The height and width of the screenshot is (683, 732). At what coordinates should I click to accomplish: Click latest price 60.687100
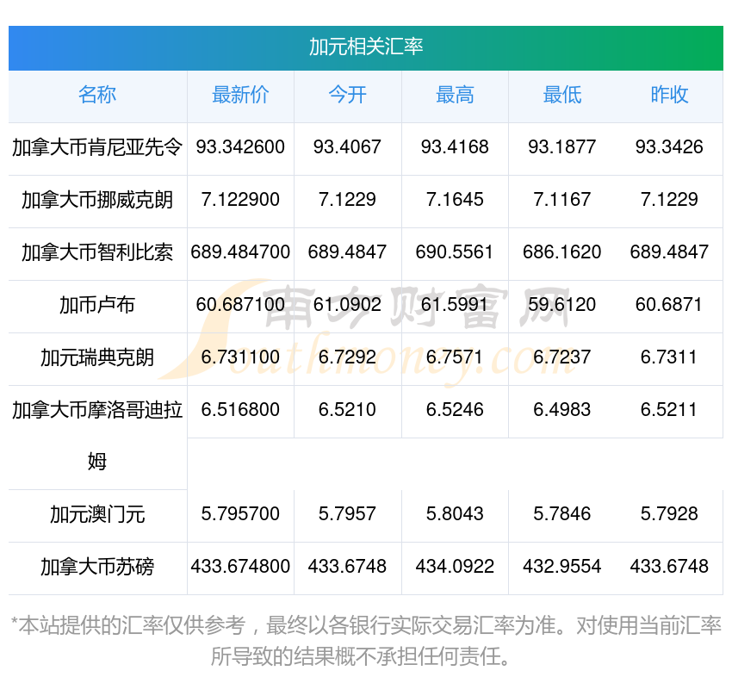[x=240, y=305]
